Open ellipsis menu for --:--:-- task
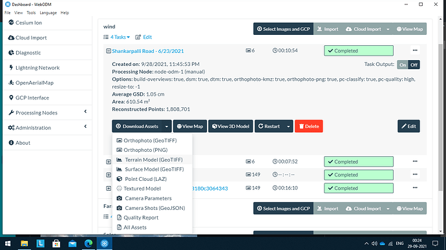446x250 pixels. [415, 174]
